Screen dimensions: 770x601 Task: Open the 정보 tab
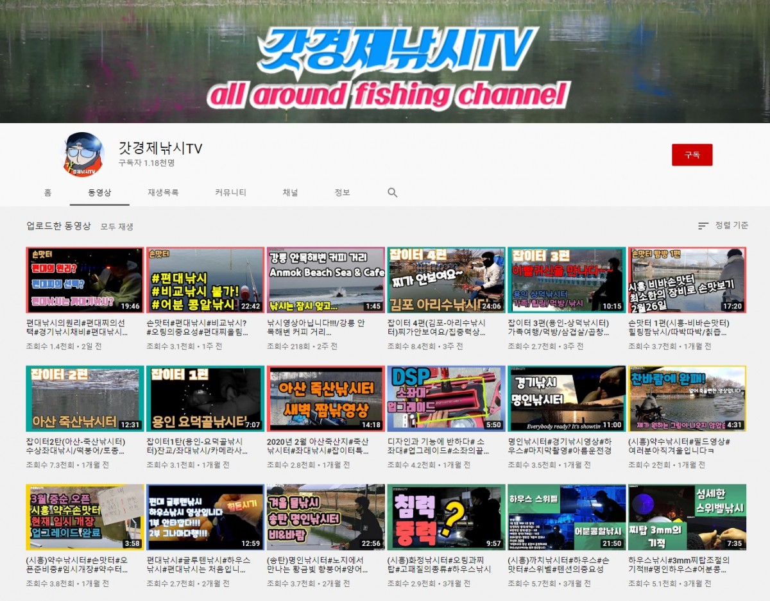(342, 192)
